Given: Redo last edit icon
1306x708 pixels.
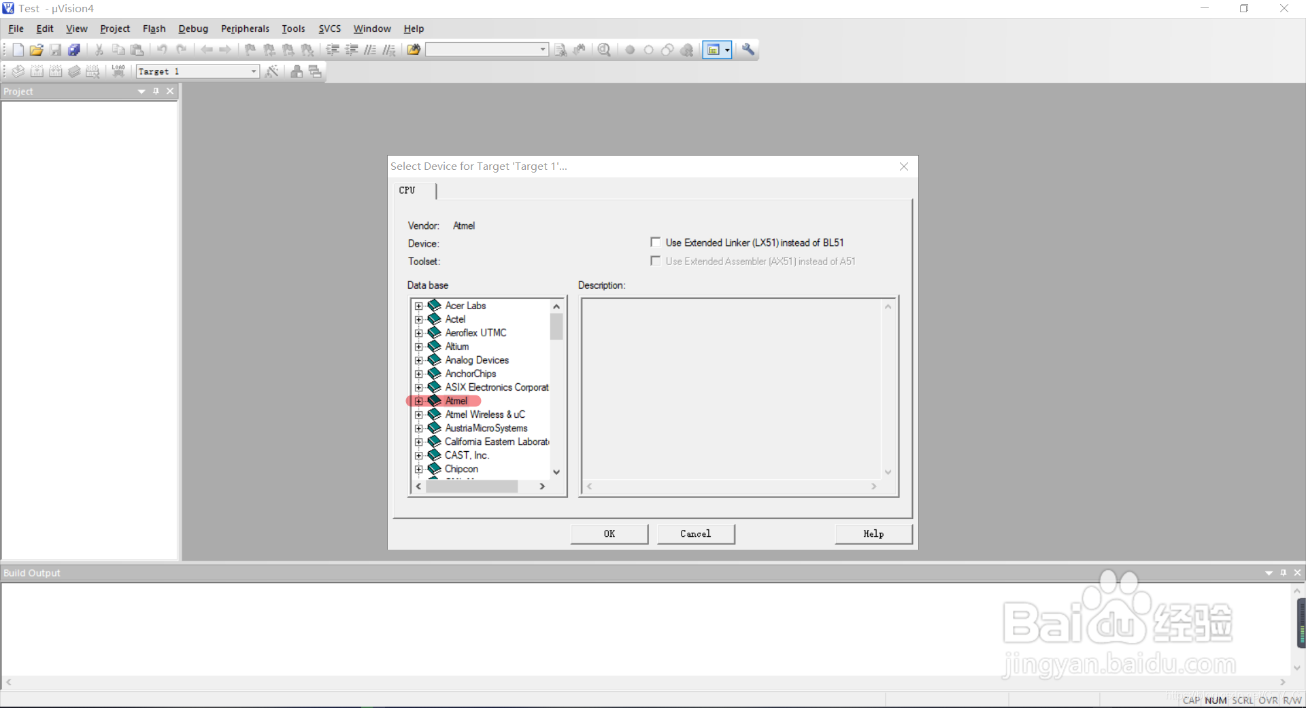Looking at the screenshot, I should click(x=181, y=50).
